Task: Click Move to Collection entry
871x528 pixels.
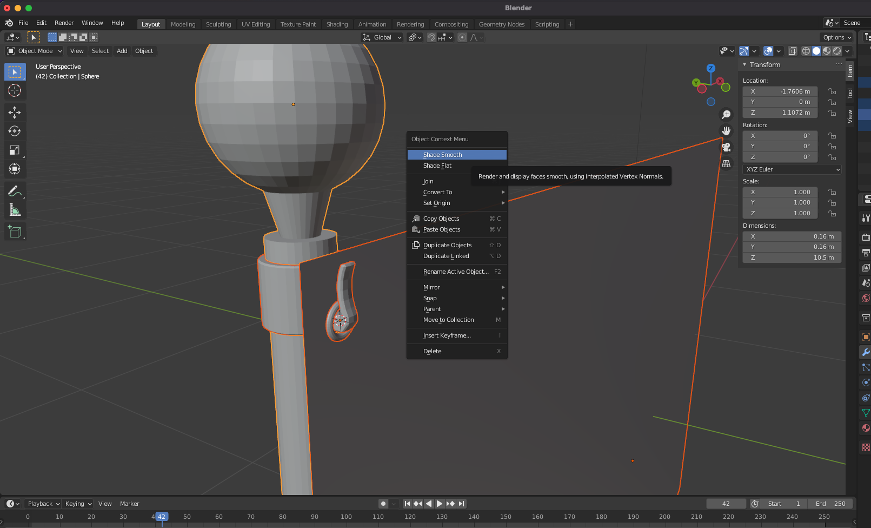Action: pyautogui.click(x=457, y=320)
